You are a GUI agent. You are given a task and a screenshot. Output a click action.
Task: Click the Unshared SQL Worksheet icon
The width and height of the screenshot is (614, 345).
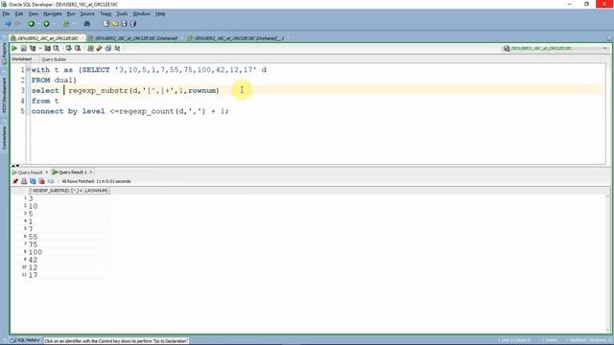click(90, 48)
